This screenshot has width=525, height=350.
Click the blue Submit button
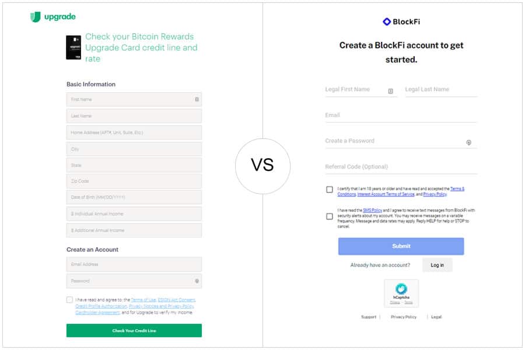tap(401, 246)
